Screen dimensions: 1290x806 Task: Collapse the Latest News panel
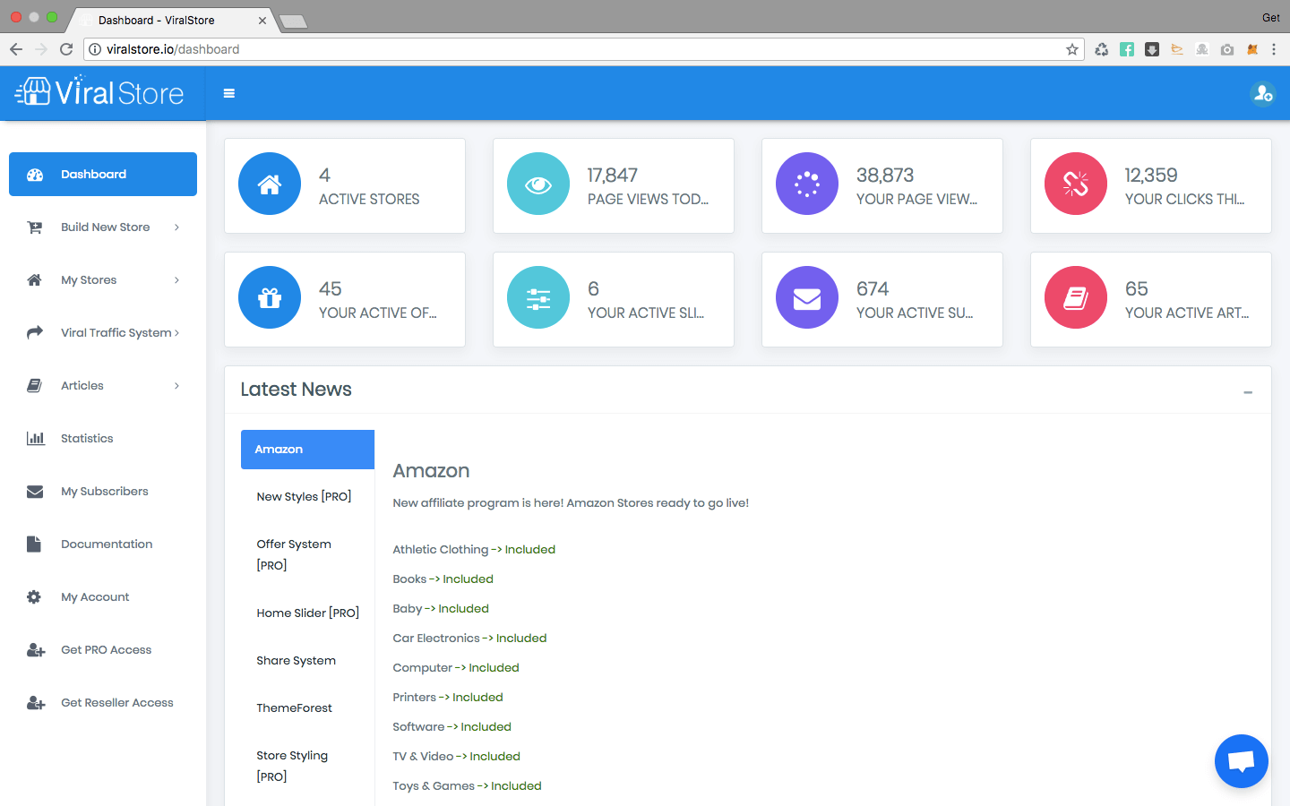pos(1248,392)
